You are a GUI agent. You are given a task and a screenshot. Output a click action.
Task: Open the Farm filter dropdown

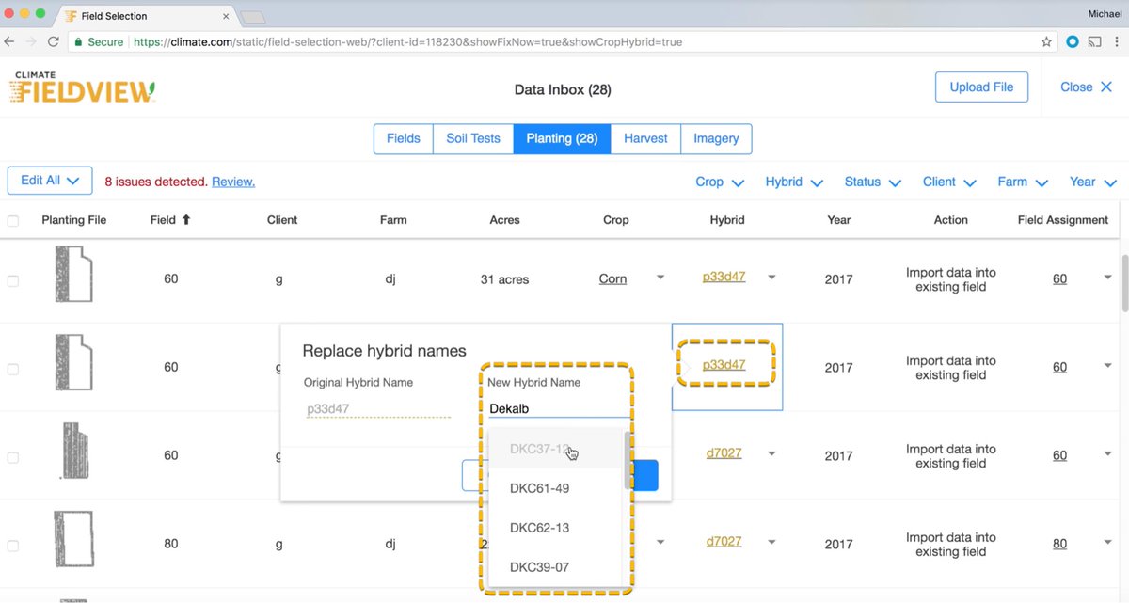tap(1023, 182)
